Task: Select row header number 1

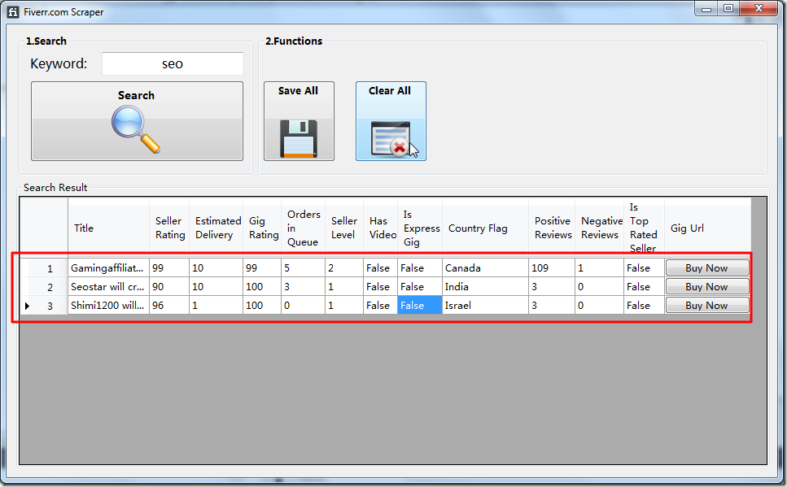Action: pyautogui.click(x=44, y=267)
